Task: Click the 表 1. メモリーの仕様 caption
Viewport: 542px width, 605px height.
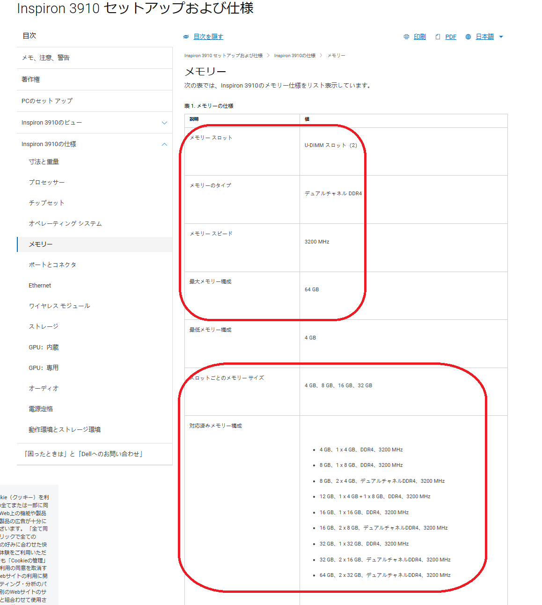Action: [x=209, y=106]
